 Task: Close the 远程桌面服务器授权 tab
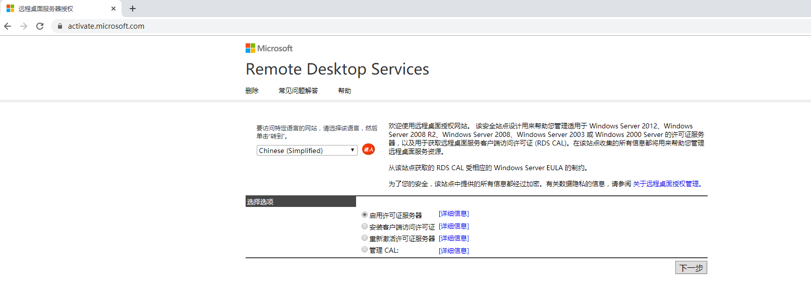click(113, 9)
